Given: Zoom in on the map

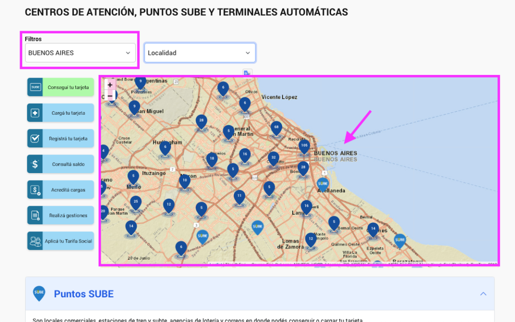Looking at the screenshot, I should pos(110,85).
